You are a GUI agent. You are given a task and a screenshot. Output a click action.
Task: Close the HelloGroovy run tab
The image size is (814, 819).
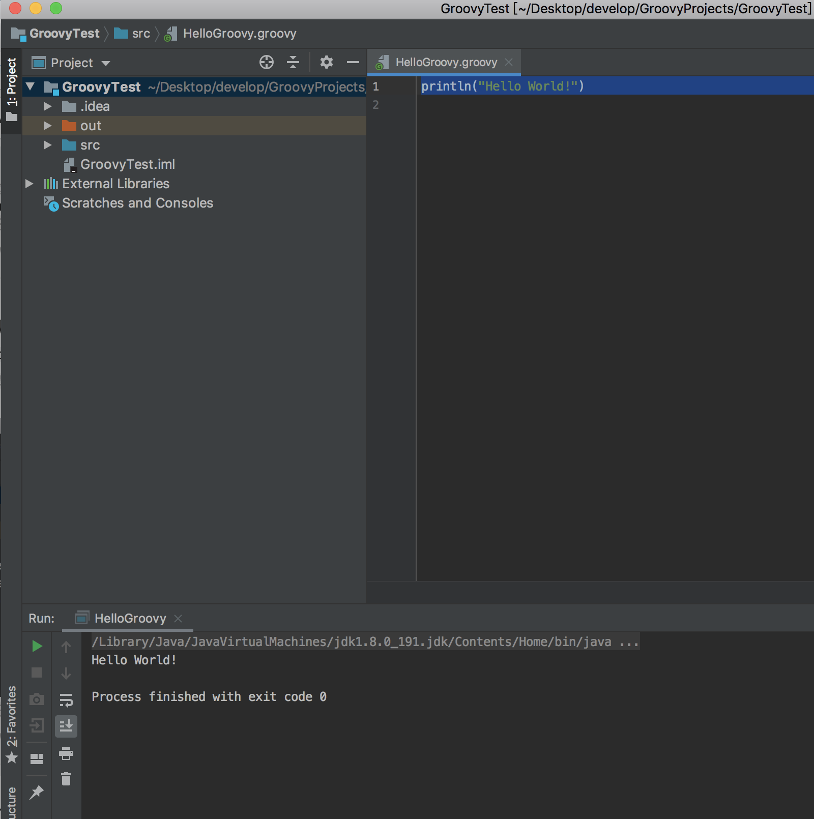point(178,618)
